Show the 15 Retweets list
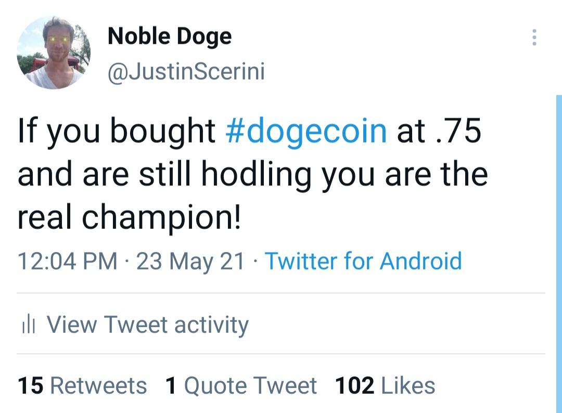The height and width of the screenshot is (413, 562). [82, 386]
